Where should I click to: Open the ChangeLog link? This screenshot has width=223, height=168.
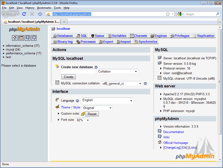(x=172, y=148)
